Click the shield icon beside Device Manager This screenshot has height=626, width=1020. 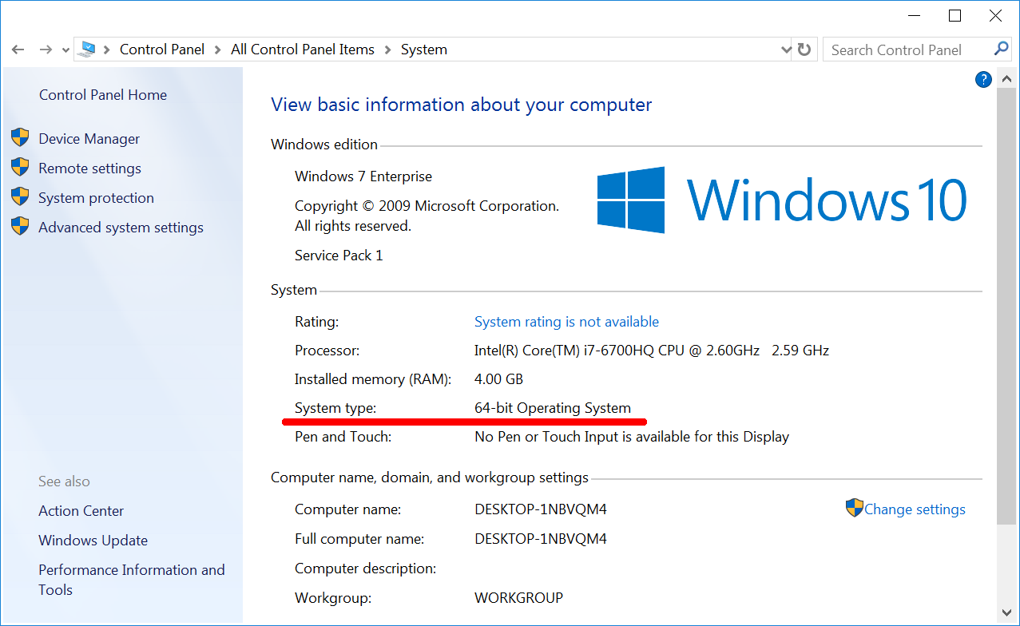pos(20,138)
